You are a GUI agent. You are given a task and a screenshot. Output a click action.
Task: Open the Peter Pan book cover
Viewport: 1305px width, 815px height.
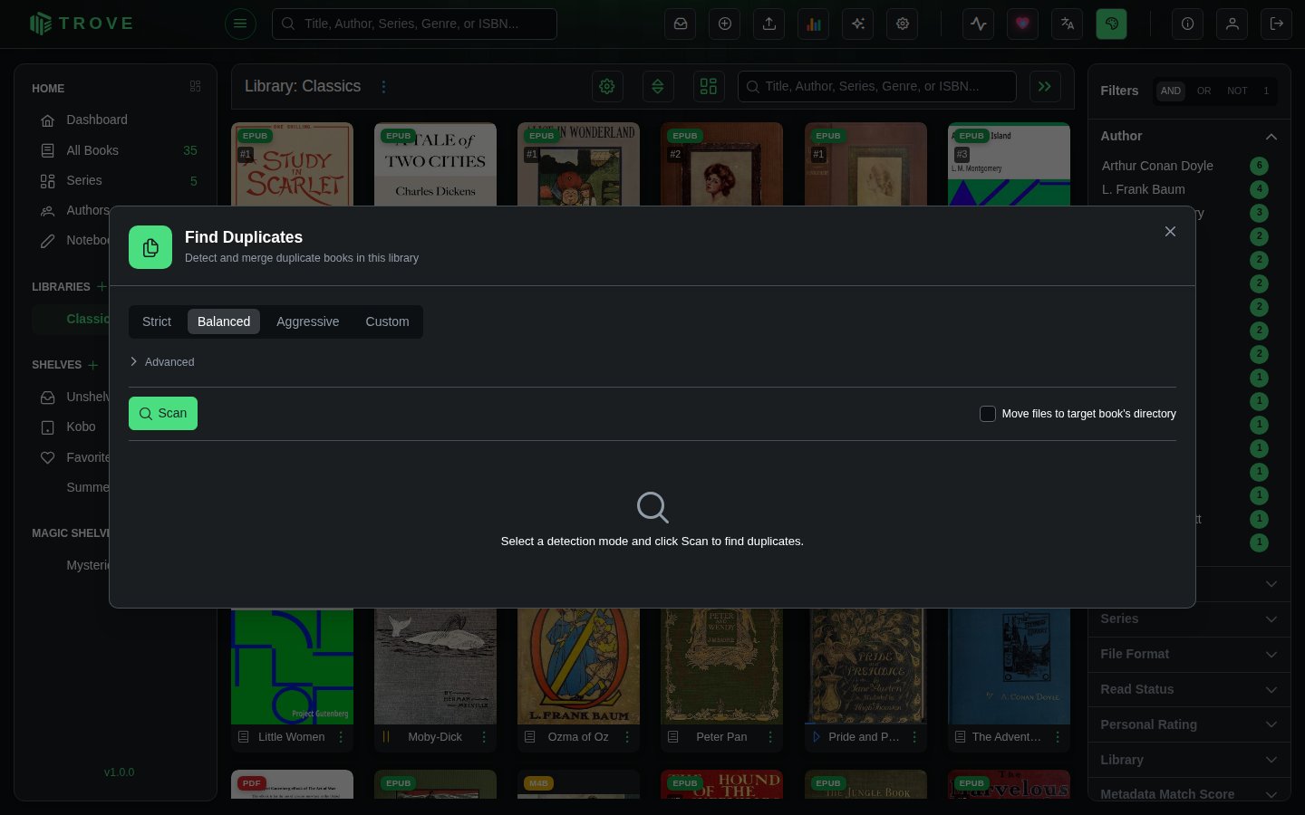pos(721,666)
